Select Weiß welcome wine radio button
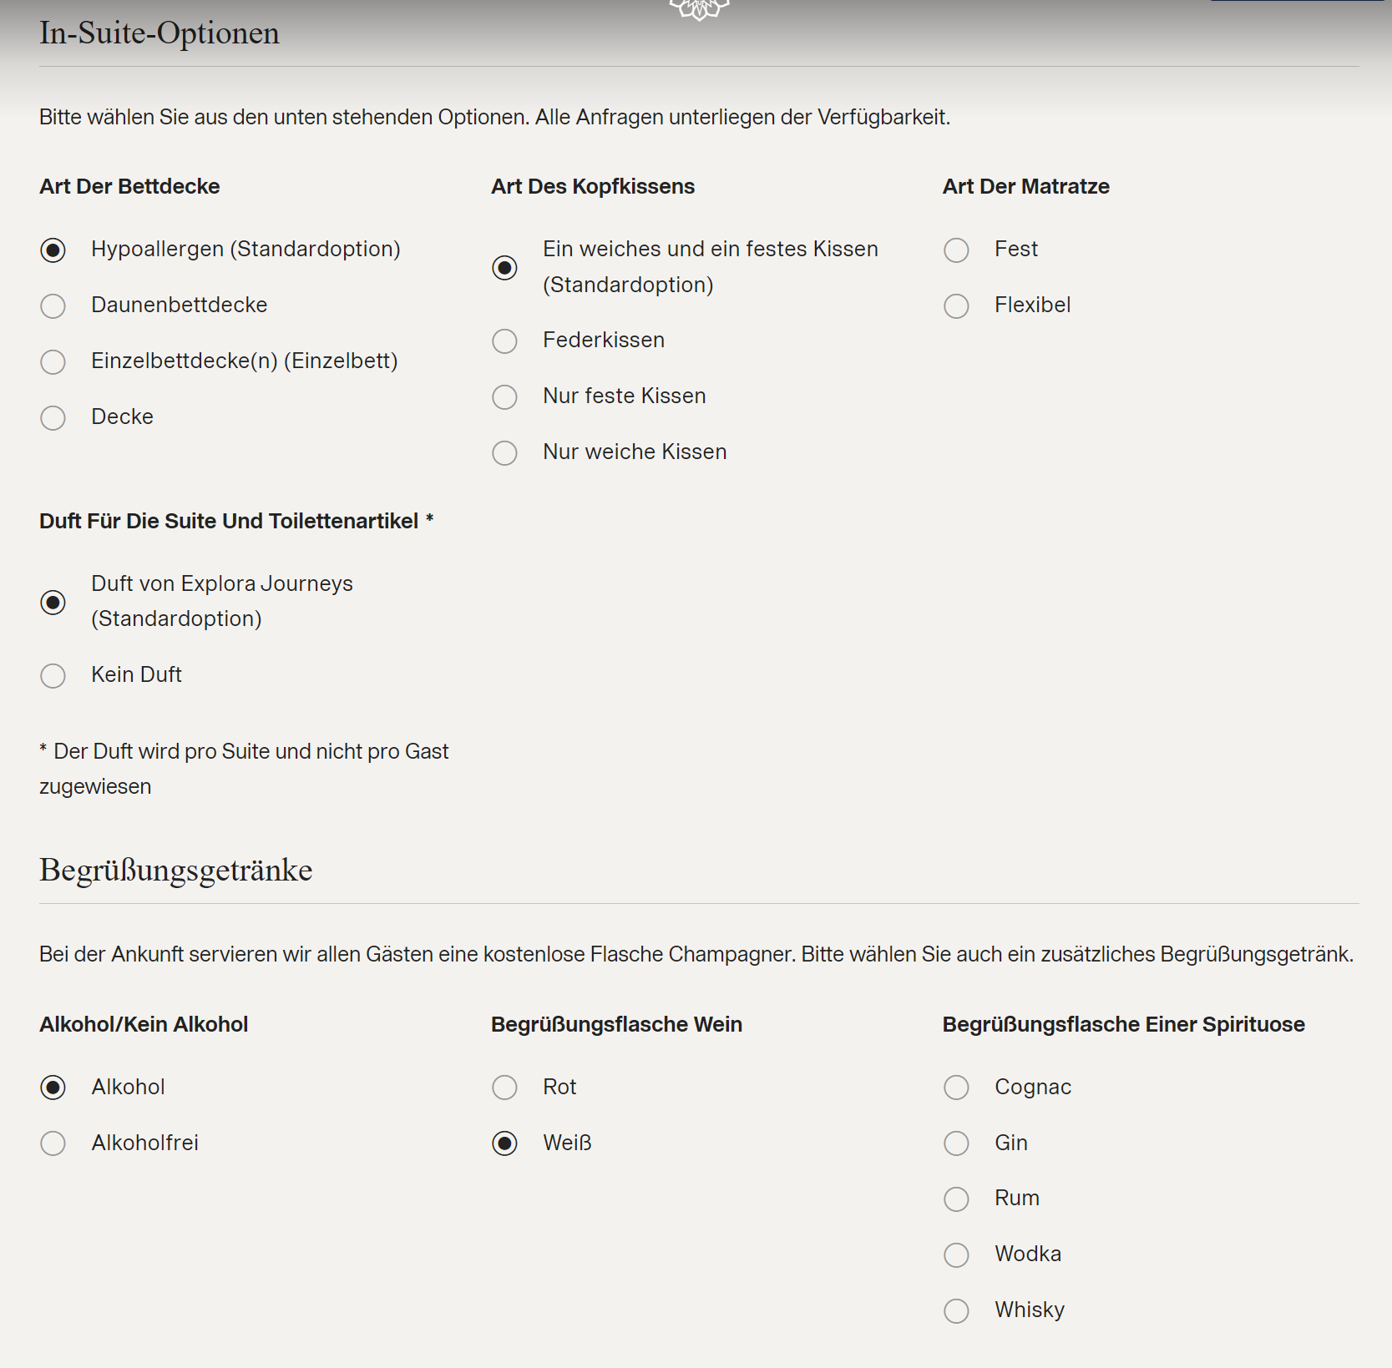The height and width of the screenshot is (1368, 1392). coord(505,1143)
